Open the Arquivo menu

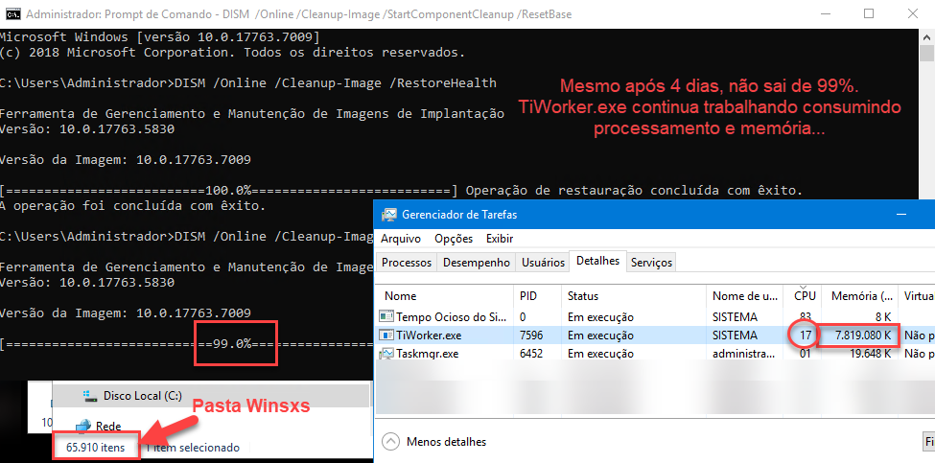pos(401,239)
